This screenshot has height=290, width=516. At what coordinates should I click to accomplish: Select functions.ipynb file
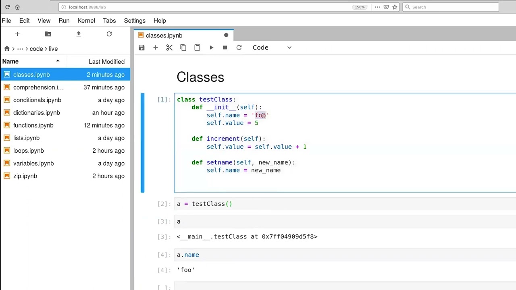[x=65, y=125]
